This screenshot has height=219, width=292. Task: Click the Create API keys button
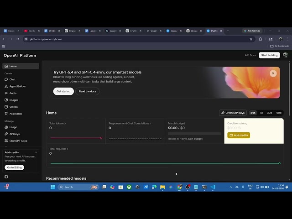point(233,113)
